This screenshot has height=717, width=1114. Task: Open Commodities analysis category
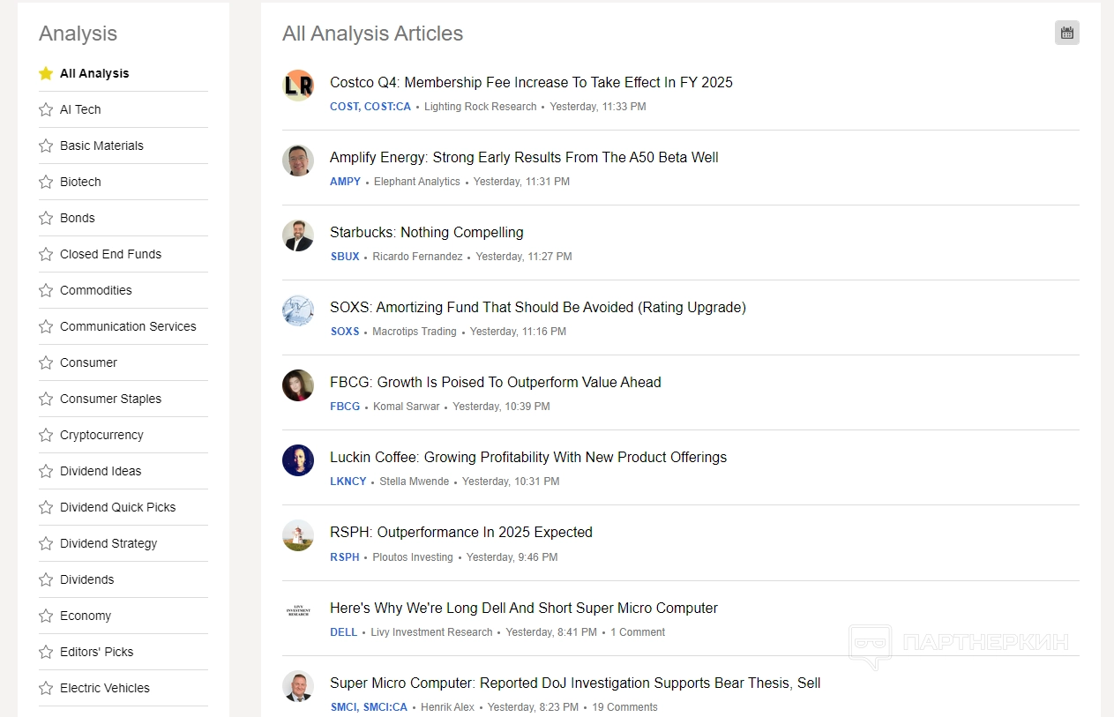(x=96, y=290)
